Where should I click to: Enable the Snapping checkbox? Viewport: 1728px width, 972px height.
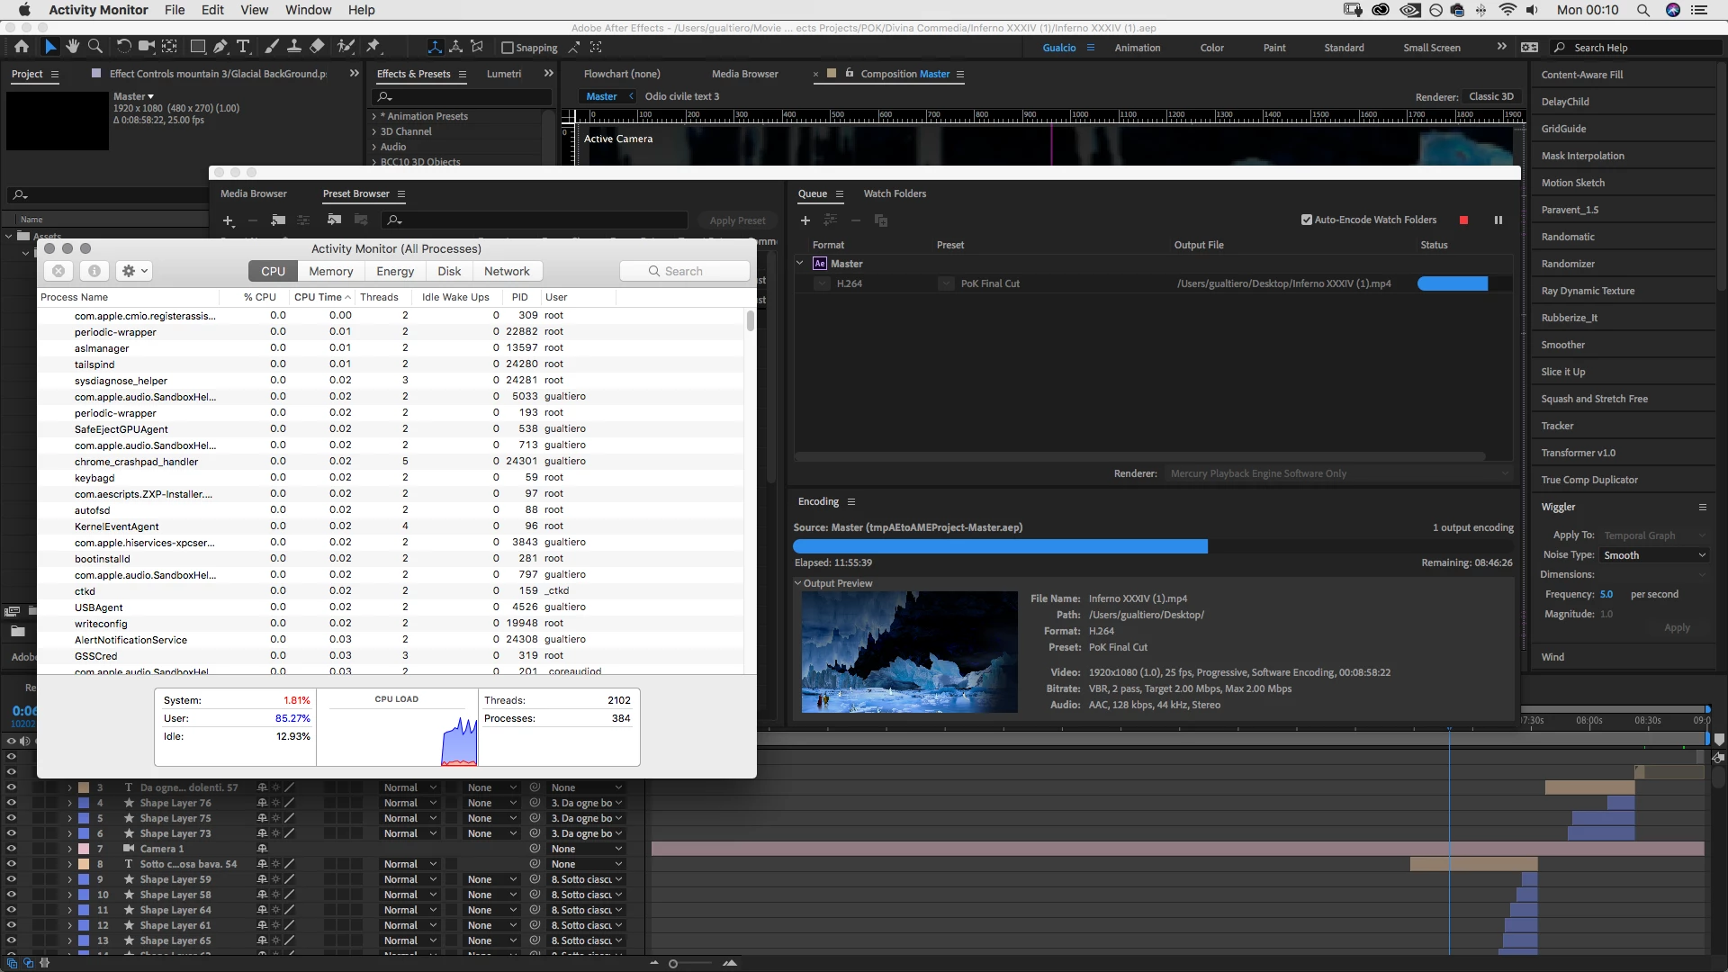(x=508, y=48)
